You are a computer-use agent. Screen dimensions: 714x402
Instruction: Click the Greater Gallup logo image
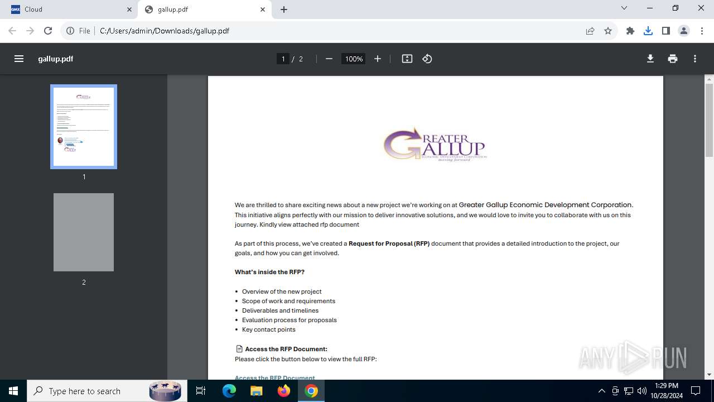click(435, 144)
